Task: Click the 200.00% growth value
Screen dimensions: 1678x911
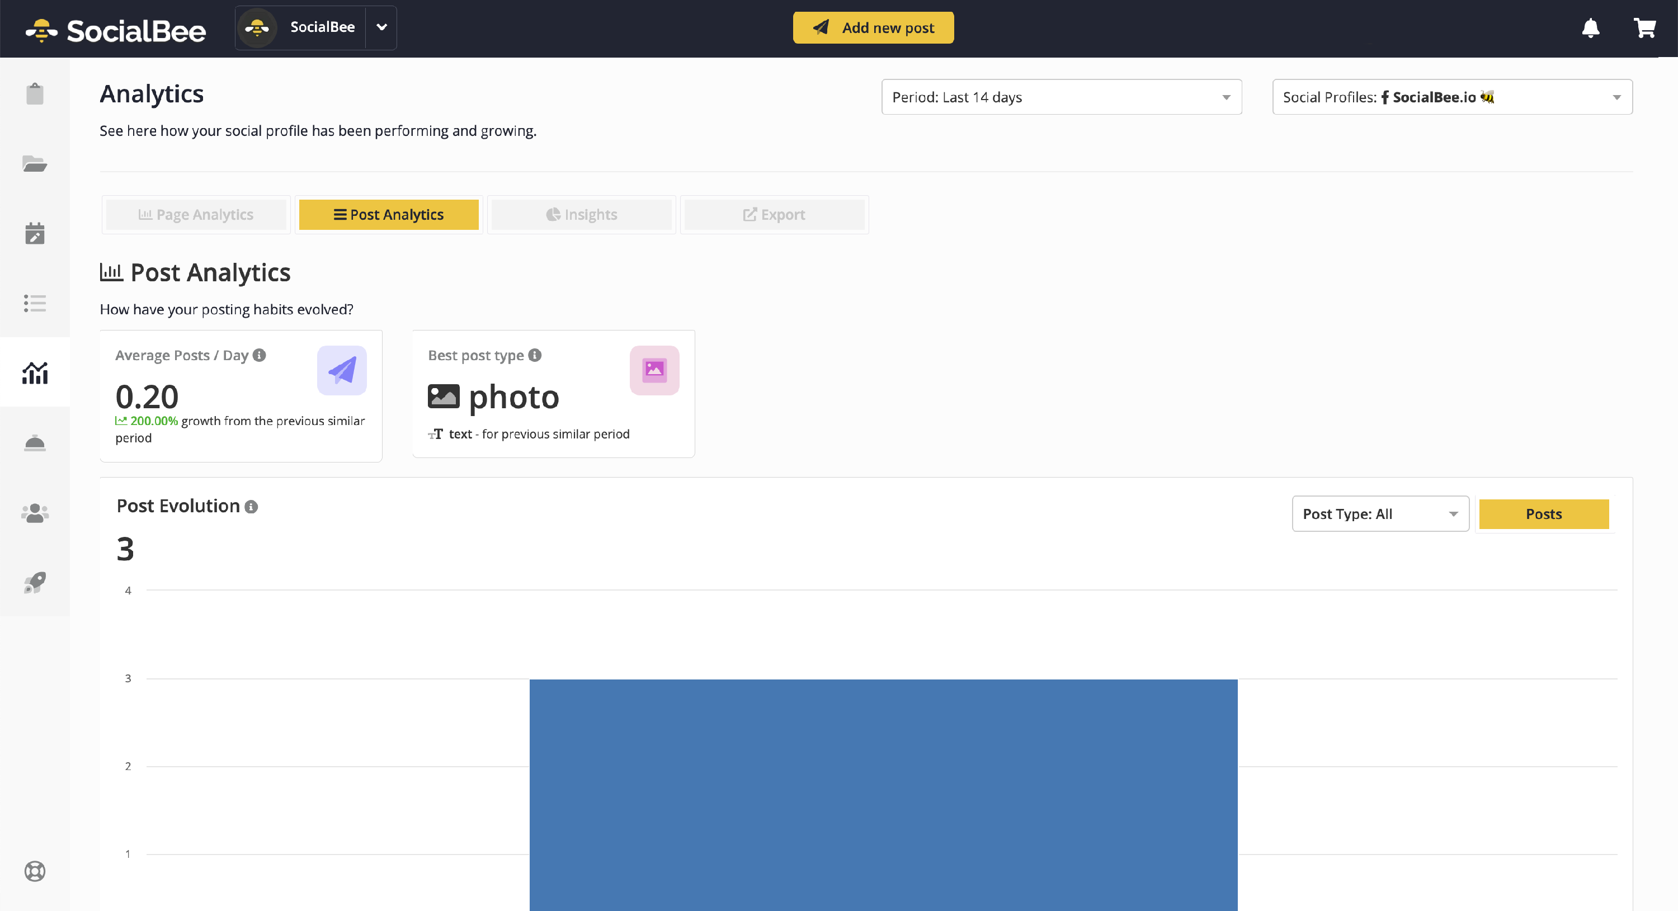Action: (x=154, y=421)
